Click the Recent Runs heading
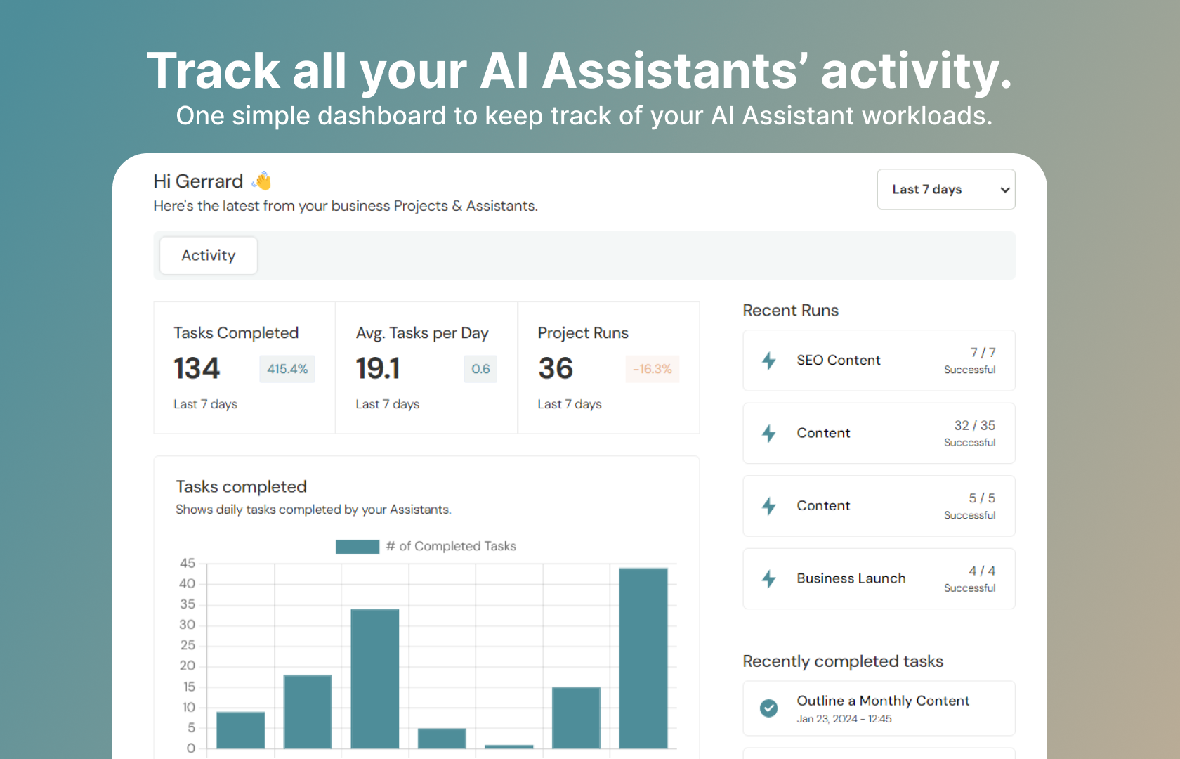Screen dimensions: 1180x759 [x=791, y=311]
